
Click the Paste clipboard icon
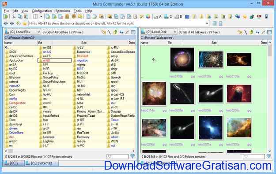point(26,17)
